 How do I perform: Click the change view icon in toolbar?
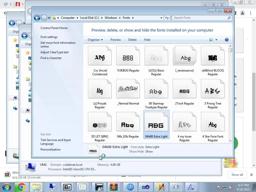click(211, 40)
